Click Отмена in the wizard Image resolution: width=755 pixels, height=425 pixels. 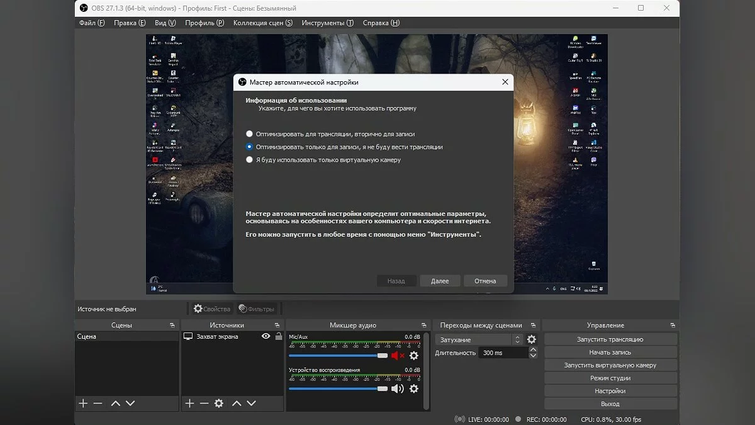pos(485,281)
